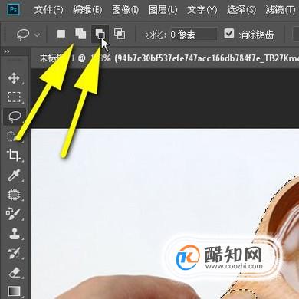299x299 pixels.
Task: Open the lasso tool preset picker
Action: click(28, 34)
